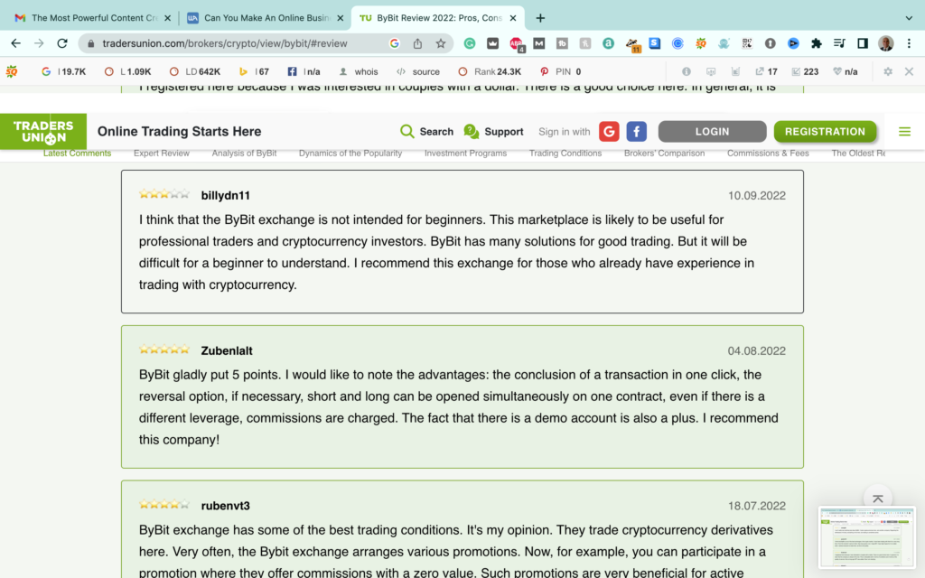Click the Google icon in the address bar
This screenshot has height=578, width=925.
tap(395, 43)
